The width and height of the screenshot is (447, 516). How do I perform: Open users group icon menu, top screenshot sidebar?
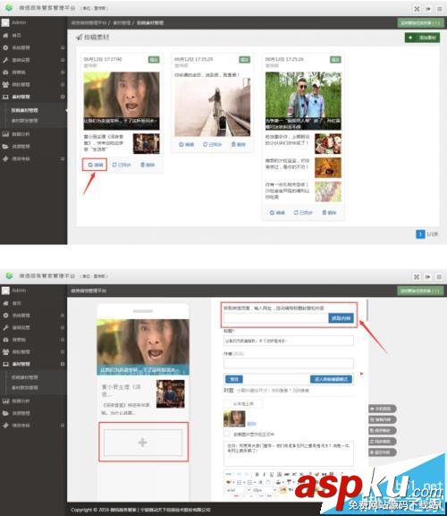(5, 84)
